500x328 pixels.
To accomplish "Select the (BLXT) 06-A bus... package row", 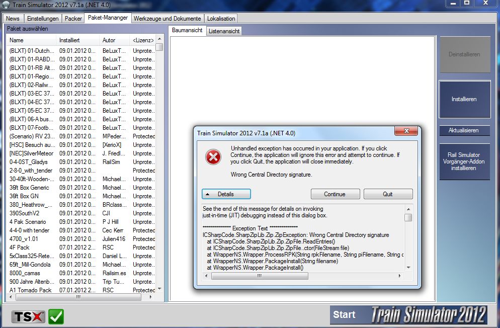I will click(x=81, y=119).
